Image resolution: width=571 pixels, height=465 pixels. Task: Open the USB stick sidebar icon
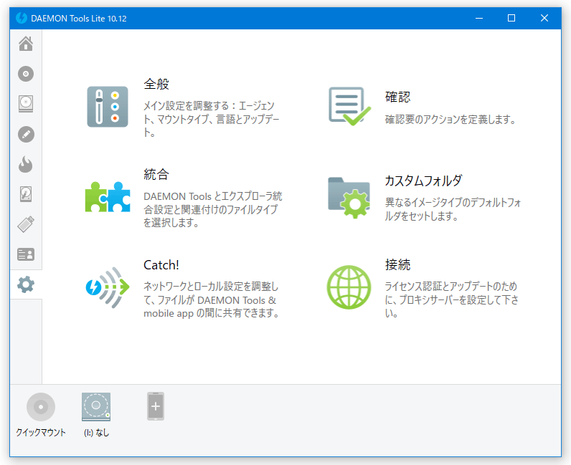click(26, 224)
